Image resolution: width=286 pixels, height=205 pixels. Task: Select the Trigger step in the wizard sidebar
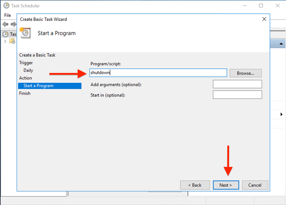point(26,63)
